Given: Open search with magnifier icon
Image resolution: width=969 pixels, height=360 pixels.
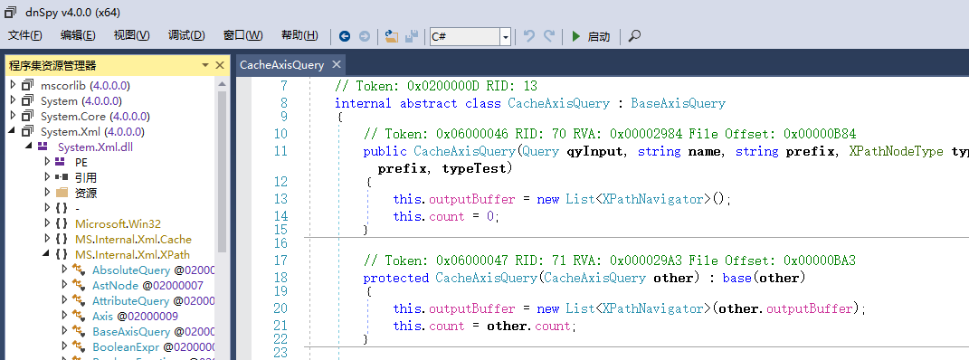Looking at the screenshot, I should (x=634, y=36).
